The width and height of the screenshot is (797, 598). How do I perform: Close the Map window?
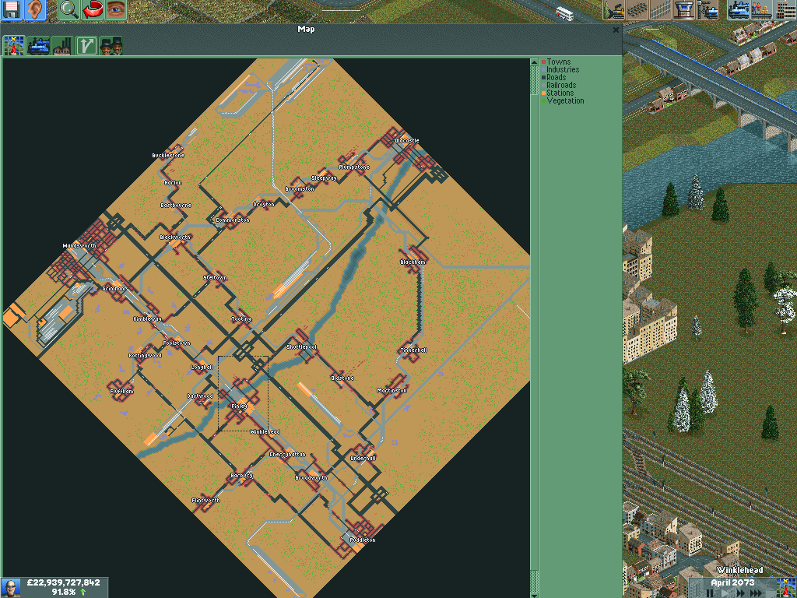click(616, 30)
